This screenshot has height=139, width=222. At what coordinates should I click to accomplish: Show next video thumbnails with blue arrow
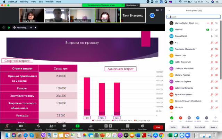[152, 15]
